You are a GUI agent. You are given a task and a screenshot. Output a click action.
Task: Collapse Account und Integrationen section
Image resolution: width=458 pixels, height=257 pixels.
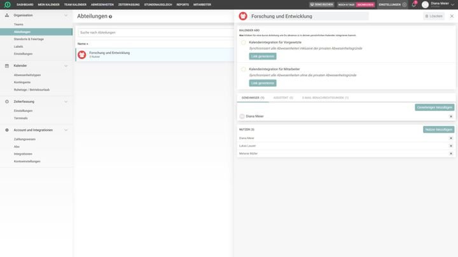[66, 130]
